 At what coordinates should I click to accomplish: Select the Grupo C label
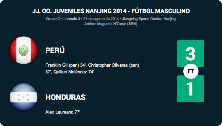(x=53, y=19)
